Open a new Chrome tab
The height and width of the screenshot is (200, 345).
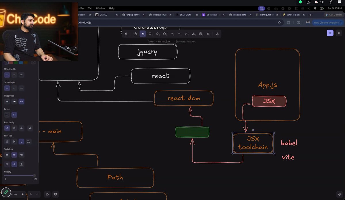[x=310, y=15]
